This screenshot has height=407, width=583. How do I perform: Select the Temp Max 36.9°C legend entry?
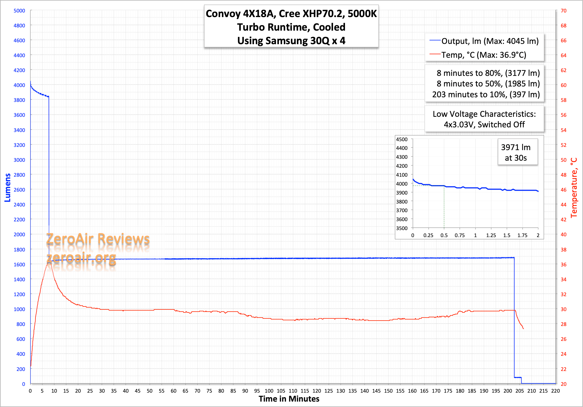[x=484, y=55]
